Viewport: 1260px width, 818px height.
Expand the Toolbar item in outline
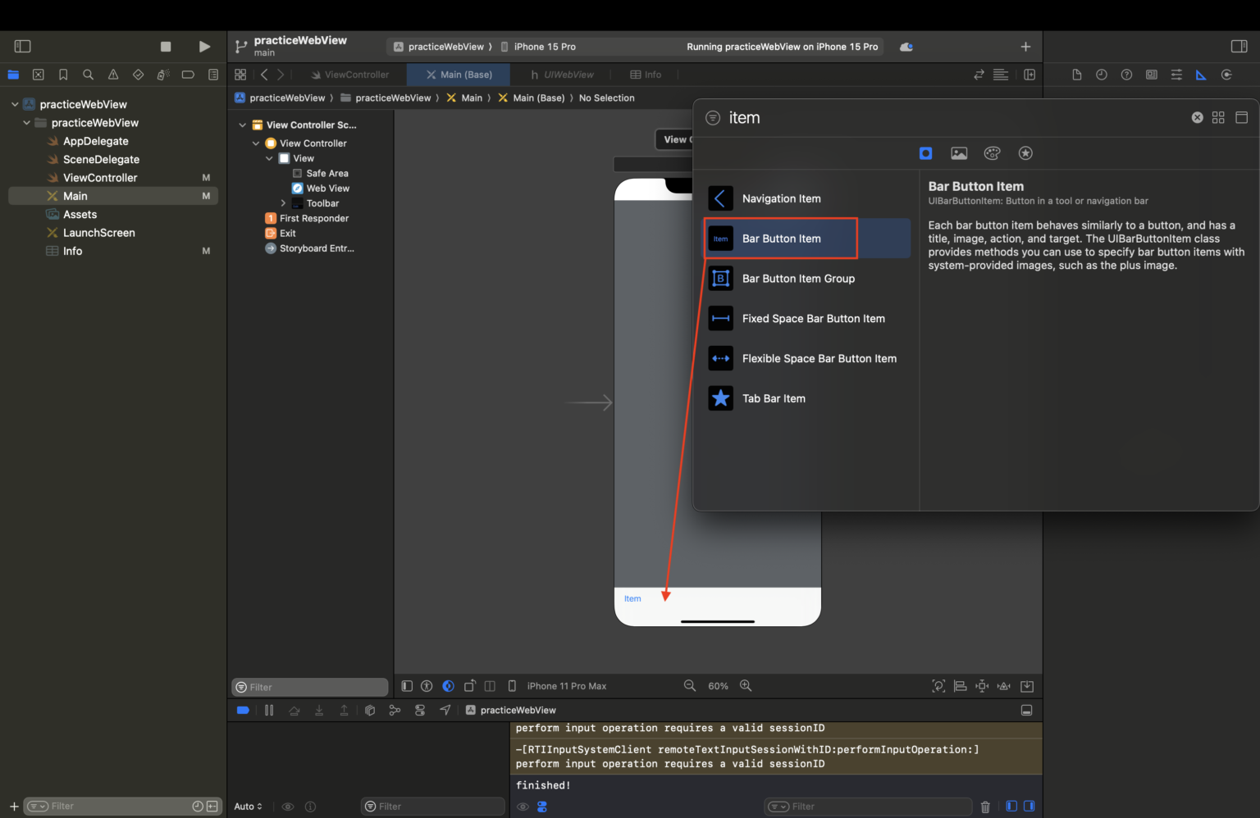(x=283, y=203)
